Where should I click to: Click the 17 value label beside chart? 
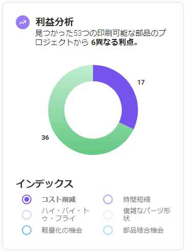pos(141,82)
